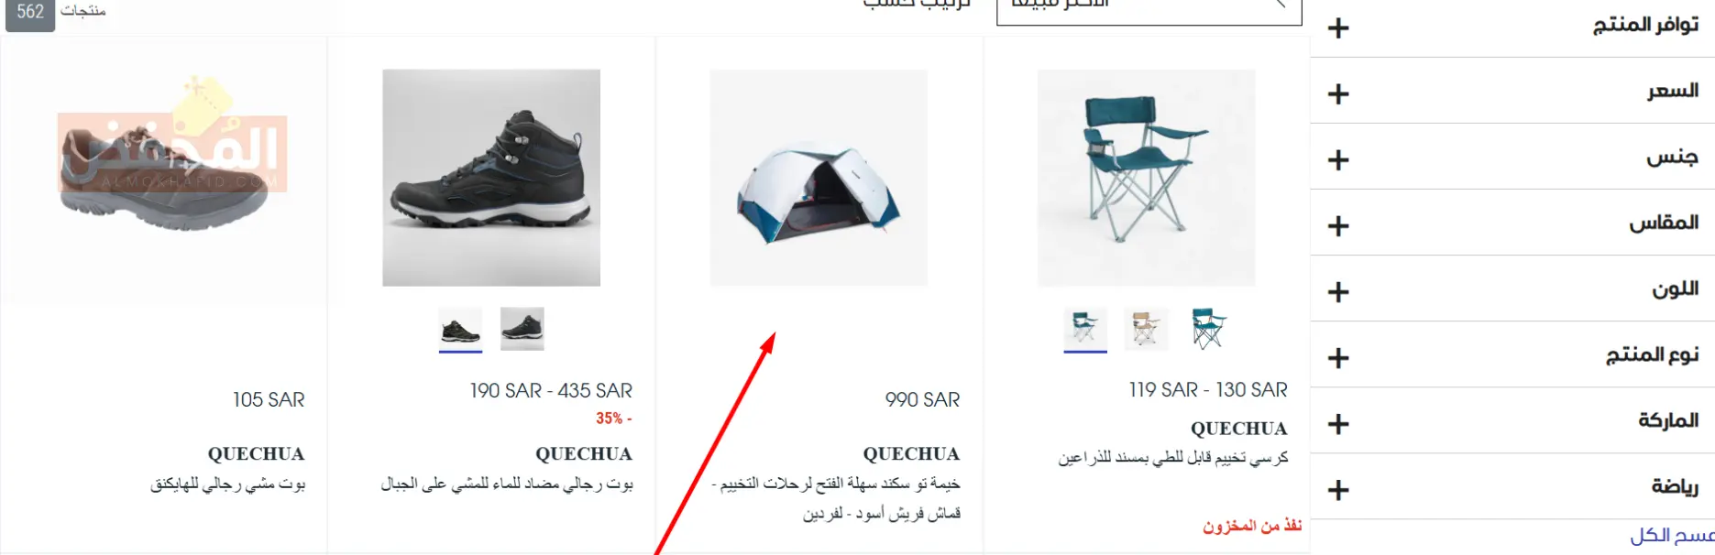Expand the توافر المنتج filter plus icon
Viewport: 1715px width, 555px height.
click(x=1338, y=28)
